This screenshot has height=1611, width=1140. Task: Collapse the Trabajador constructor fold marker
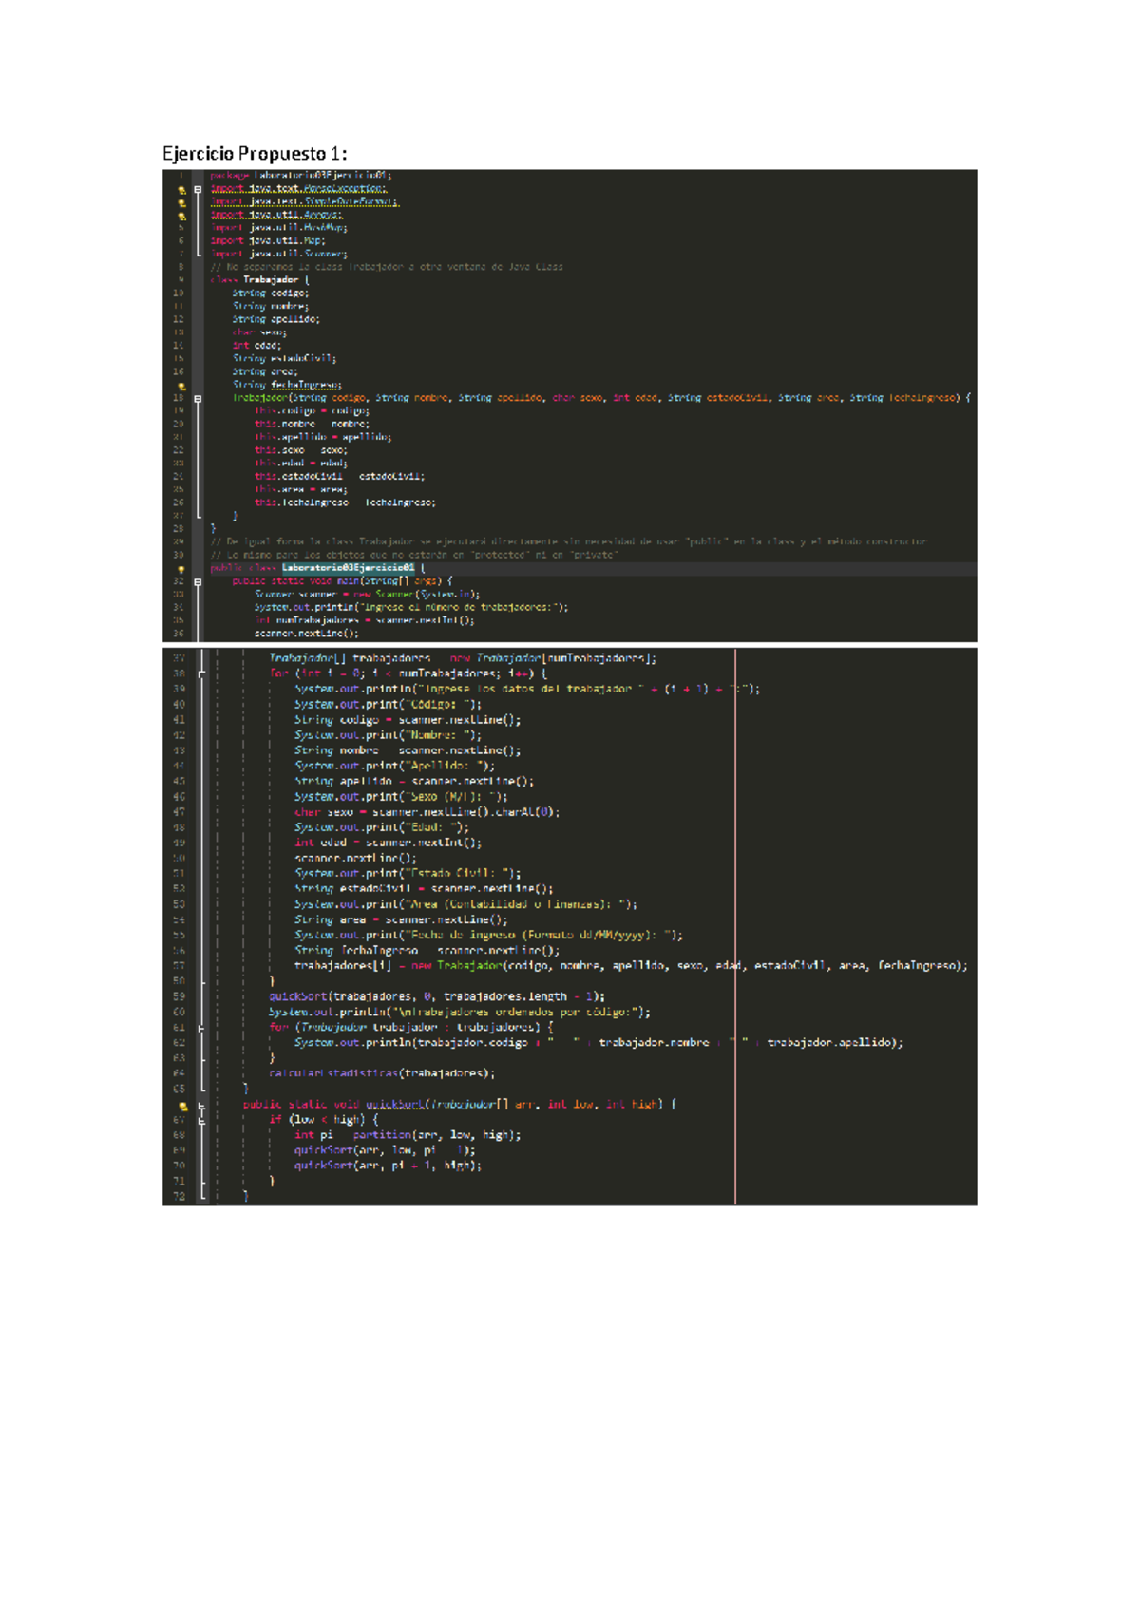[x=198, y=399]
